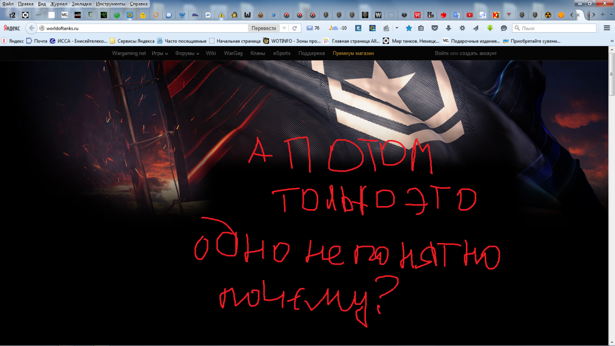Open the Главная страница All bookmark
615x346 pixels.
pyautogui.click(x=352, y=41)
